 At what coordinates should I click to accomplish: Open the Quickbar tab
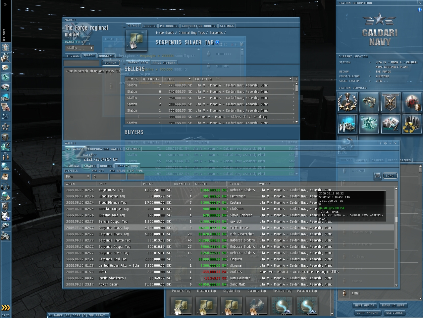tap(106, 56)
